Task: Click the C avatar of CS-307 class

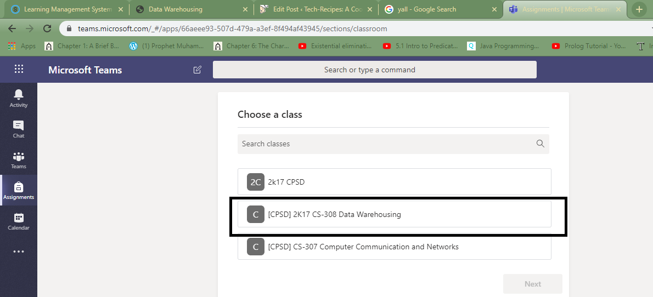Action: [256, 247]
